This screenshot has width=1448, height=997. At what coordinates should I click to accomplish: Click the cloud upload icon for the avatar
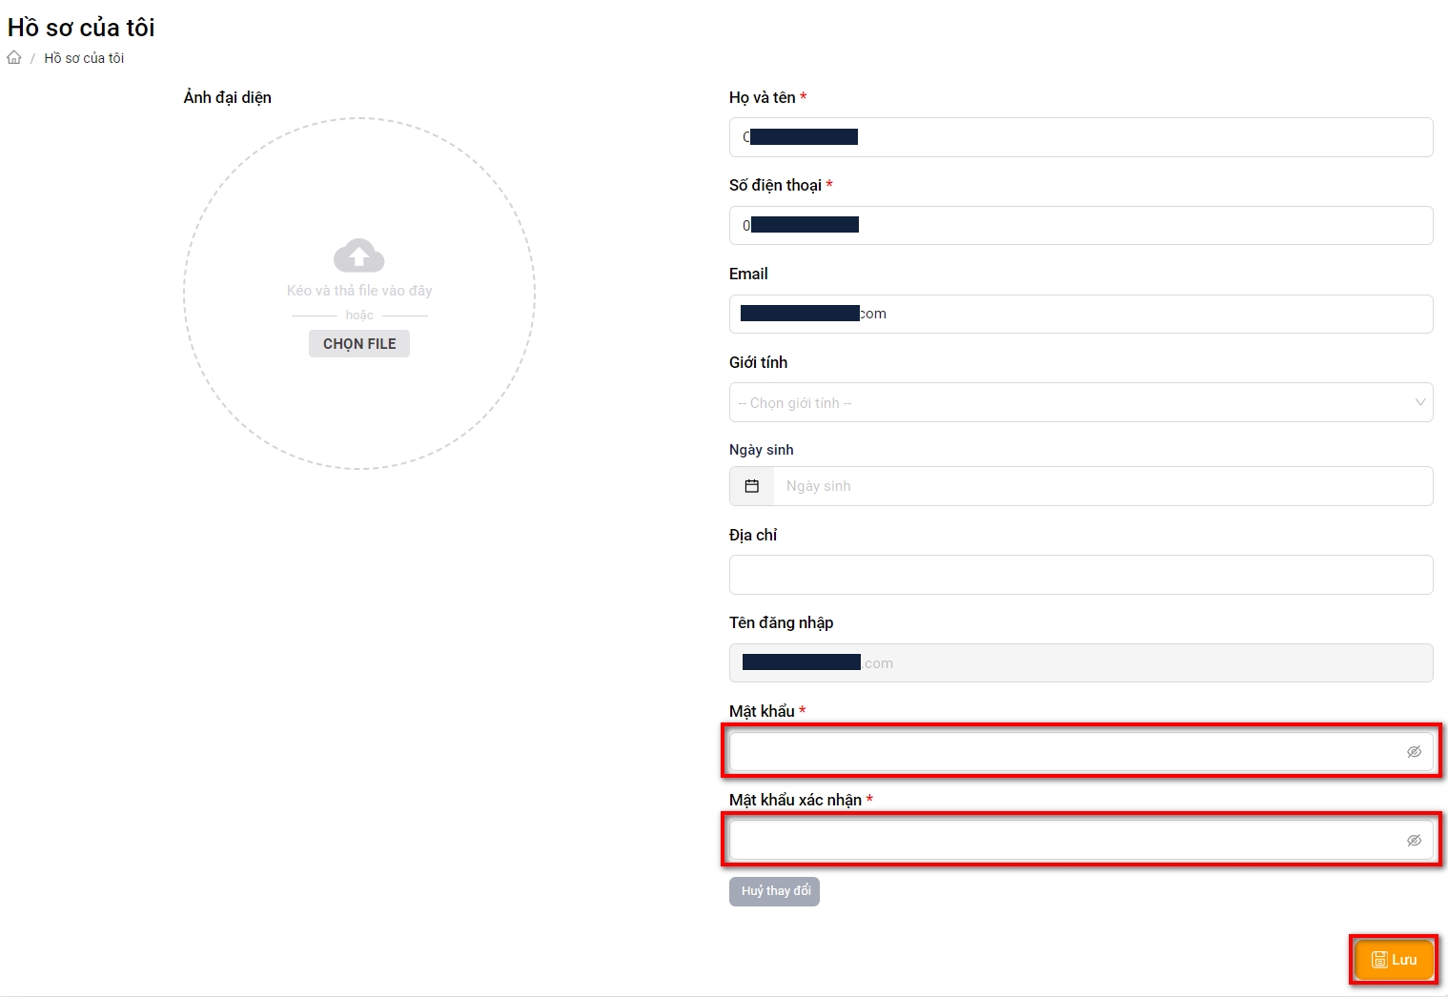[x=359, y=255]
